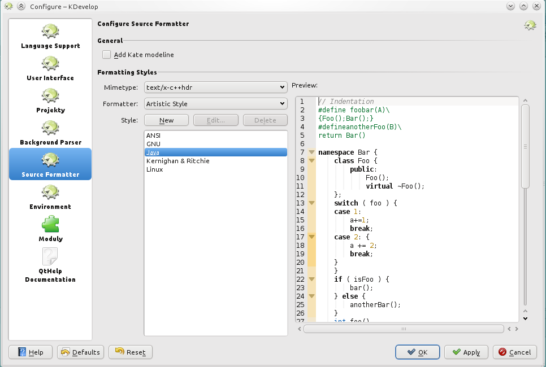Collapse the else fold marker on line 24
Image resolution: width=546 pixels, height=367 pixels.
point(311,296)
